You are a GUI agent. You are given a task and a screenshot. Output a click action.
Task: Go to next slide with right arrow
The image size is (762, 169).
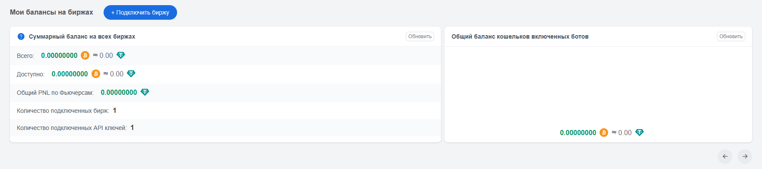point(745,156)
